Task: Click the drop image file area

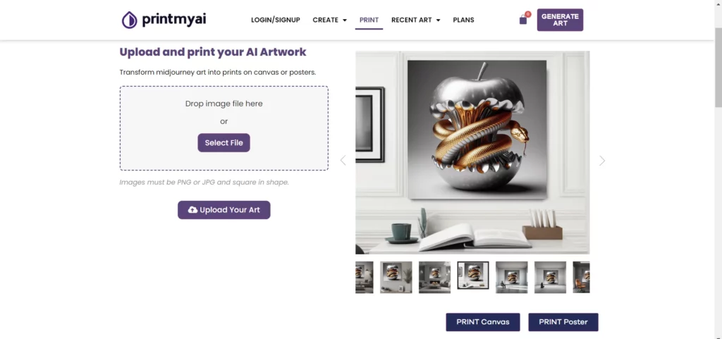Action: click(x=224, y=128)
